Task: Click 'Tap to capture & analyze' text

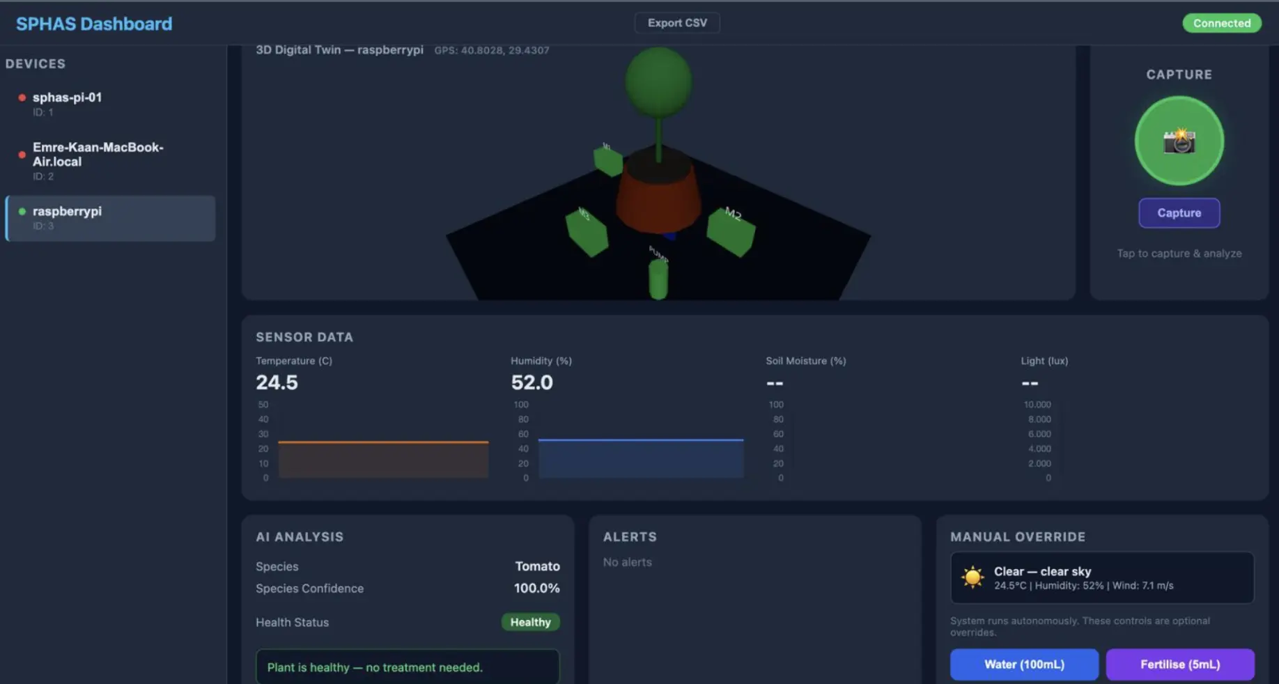Action: (x=1179, y=254)
